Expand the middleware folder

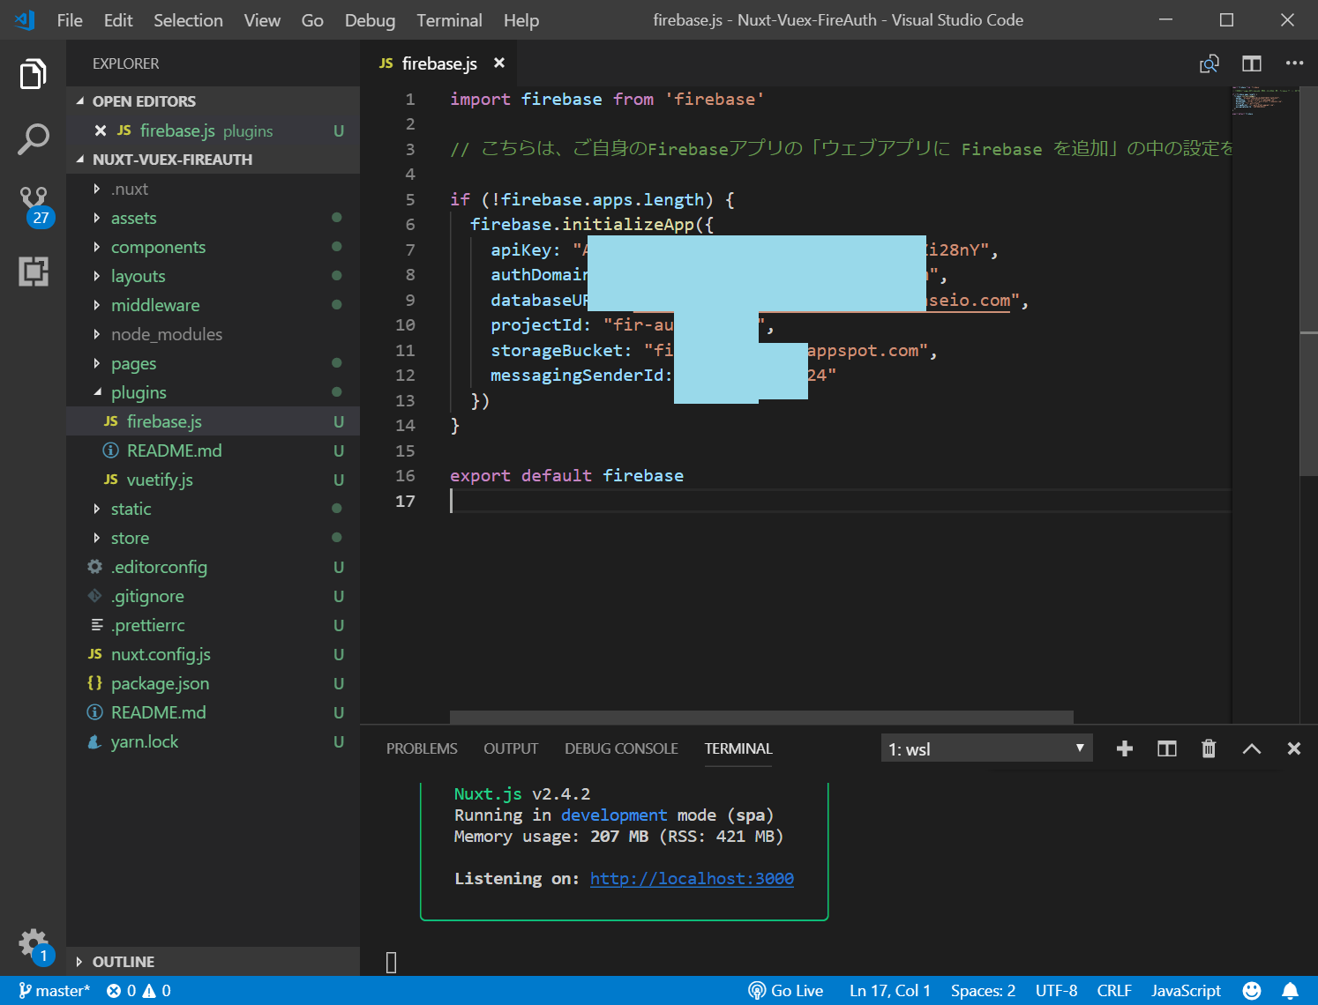(213, 305)
